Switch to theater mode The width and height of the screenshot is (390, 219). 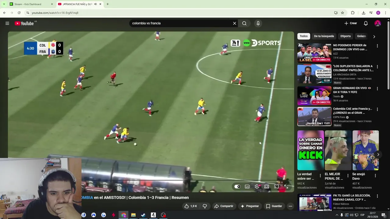[x=267, y=186]
